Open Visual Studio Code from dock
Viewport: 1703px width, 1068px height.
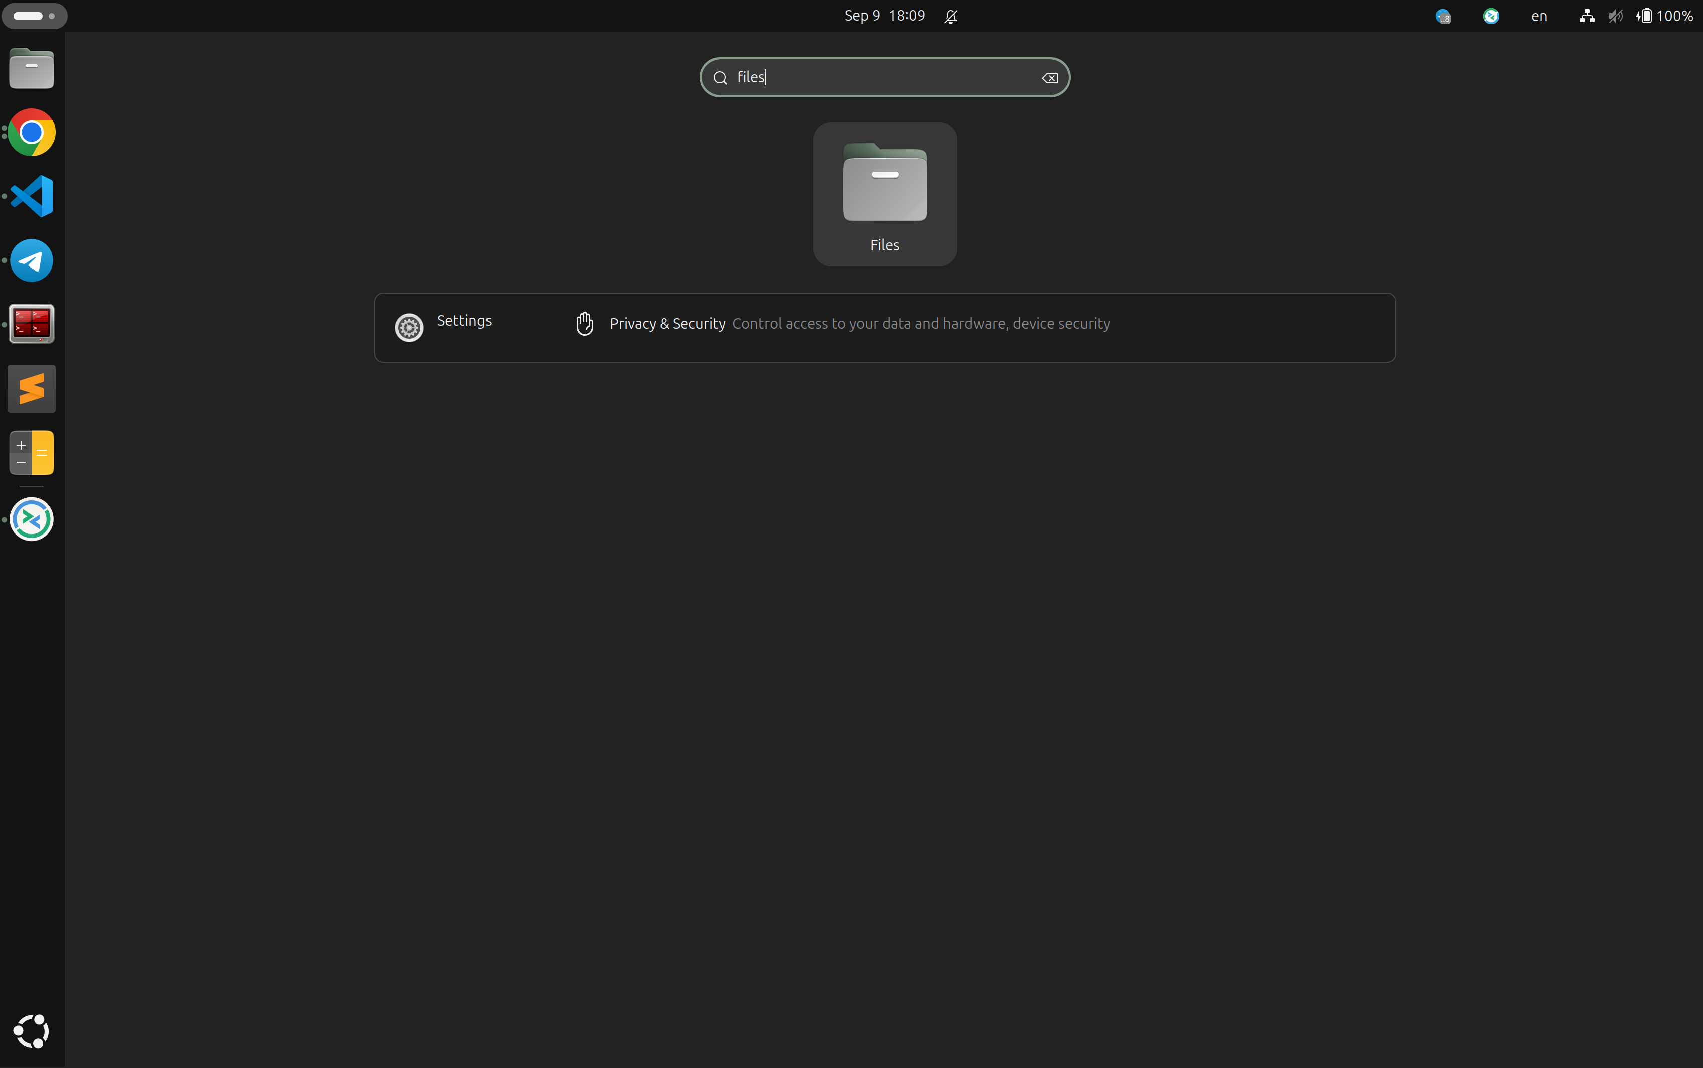[32, 196]
